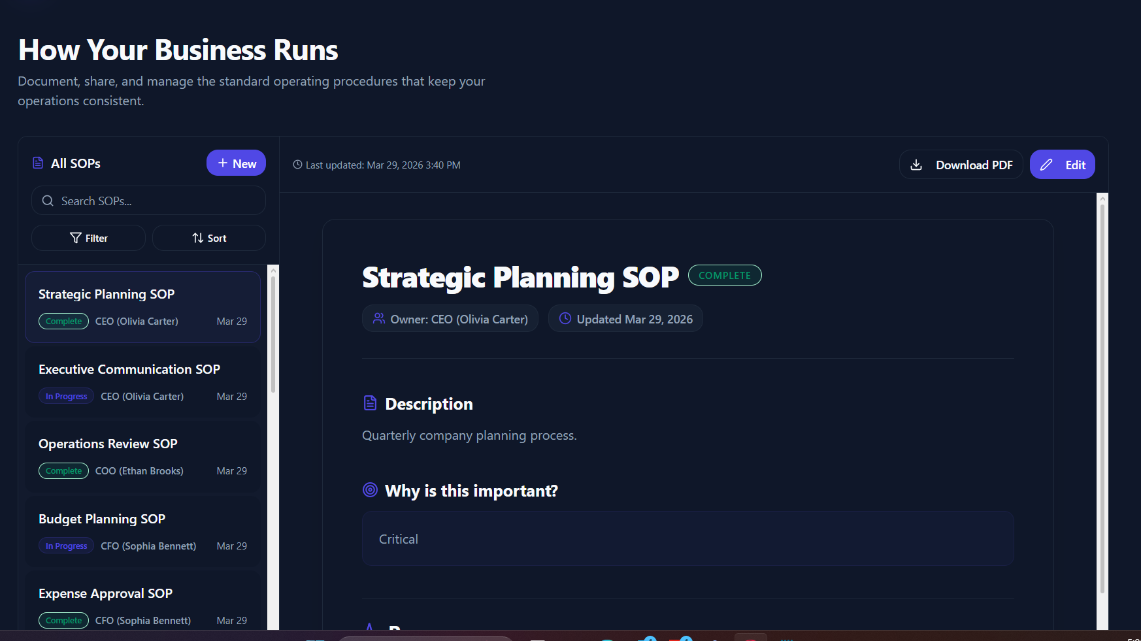
Task: Click In Progress badge on Executive Communication card
Action: click(66, 396)
